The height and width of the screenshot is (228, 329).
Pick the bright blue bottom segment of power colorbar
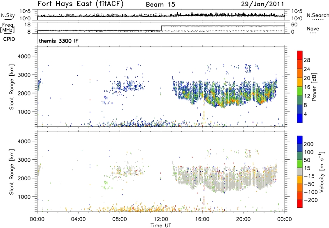pos(300,118)
